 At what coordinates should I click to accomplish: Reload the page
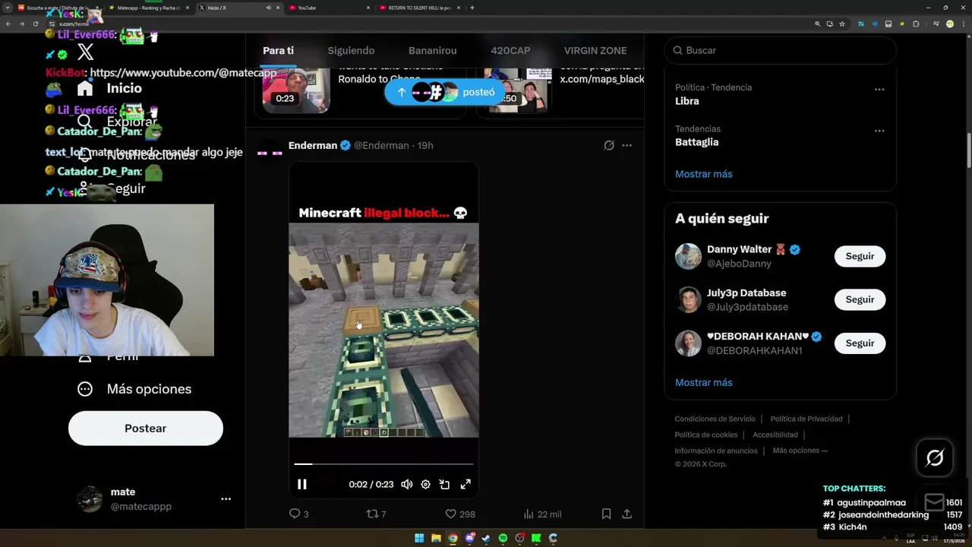[x=35, y=24]
